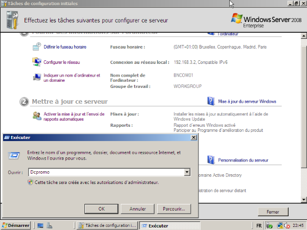Image resolution: width=307 pixels, height=230 pixels.
Task: Click Mettre à jour ce serveur heading
Action: click(70, 102)
